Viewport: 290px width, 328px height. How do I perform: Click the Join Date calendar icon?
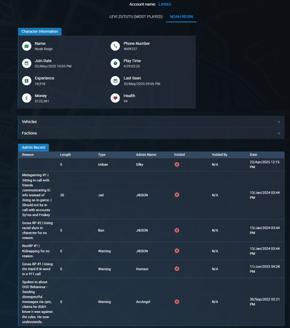27,64
